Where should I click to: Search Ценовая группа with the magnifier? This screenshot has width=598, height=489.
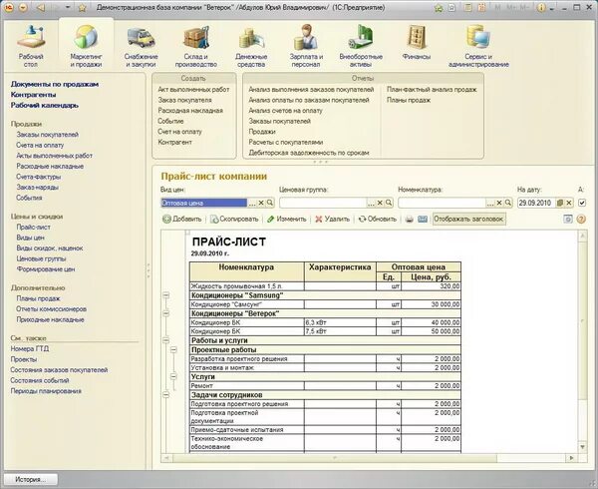pyautogui.click(x=389, y=203)
